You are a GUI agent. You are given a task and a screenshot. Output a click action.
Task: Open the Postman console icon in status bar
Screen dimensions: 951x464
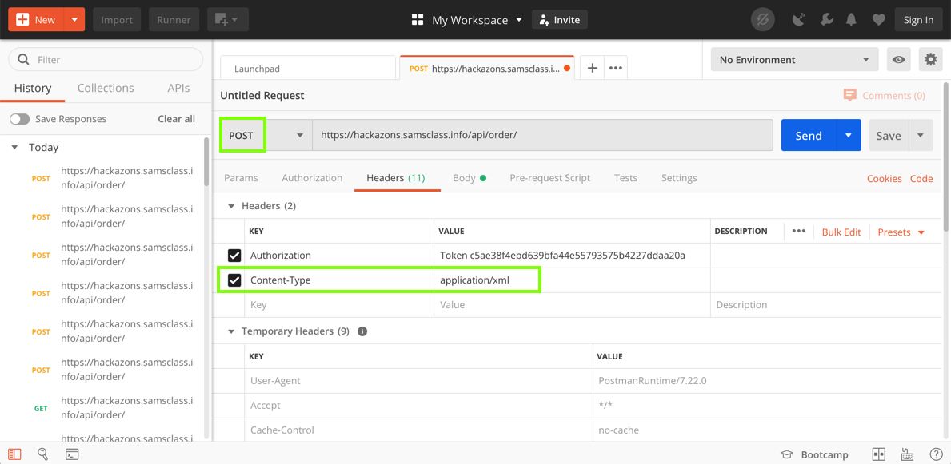pos(72,454)
